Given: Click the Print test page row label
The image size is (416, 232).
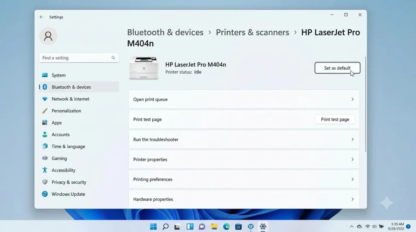Looking at the screenshot, I should point(147,119).
